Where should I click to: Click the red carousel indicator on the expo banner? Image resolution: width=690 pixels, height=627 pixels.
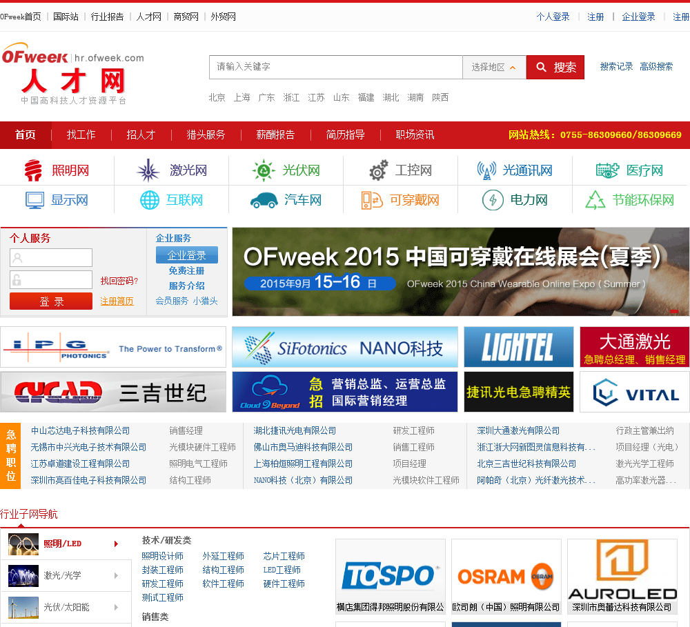pos(673,311)
